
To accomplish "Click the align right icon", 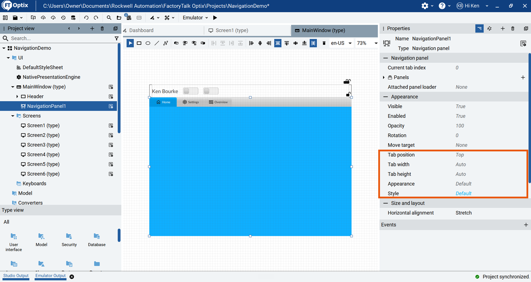I will point(269,43).
